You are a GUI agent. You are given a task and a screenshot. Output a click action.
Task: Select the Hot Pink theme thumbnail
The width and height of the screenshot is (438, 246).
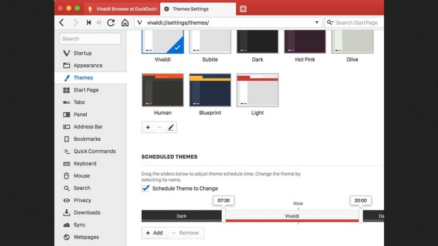click(305, 41)
